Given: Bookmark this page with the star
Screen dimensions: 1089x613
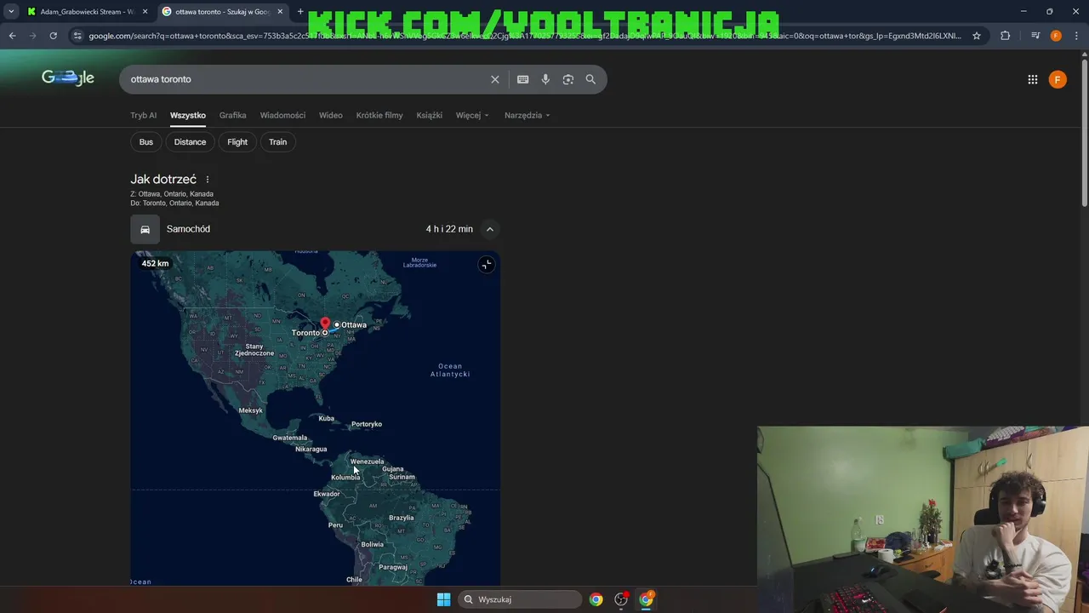Looking at the screenshot, I should coord(977,36).
